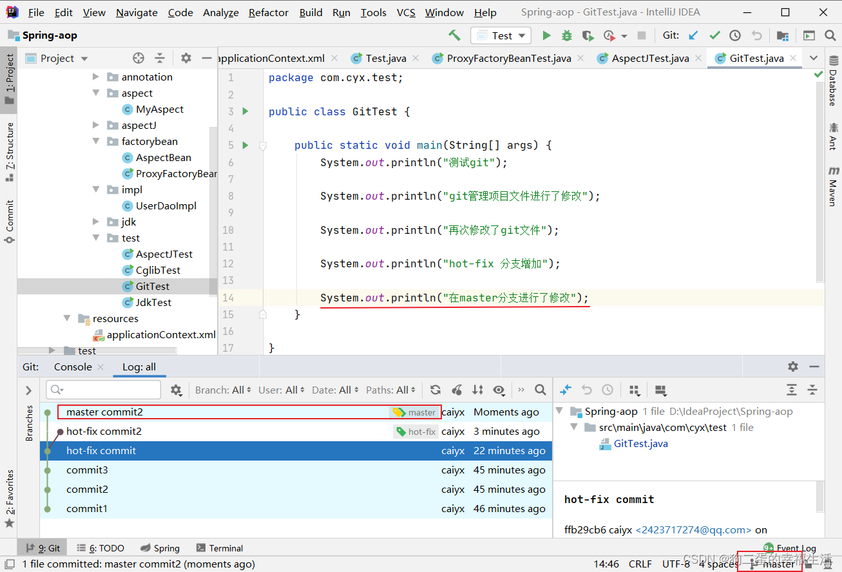This screenshot has height=572, width=842.
Task: Open Git log settings gear
Action: point(176,390)
